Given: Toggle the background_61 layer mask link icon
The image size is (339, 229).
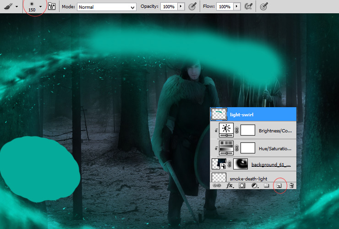Looking at the screenshot, I should point(230,164).
